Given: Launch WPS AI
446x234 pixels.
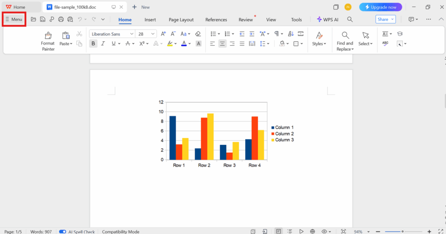Looking at the screenshot, I should (328, 19).
